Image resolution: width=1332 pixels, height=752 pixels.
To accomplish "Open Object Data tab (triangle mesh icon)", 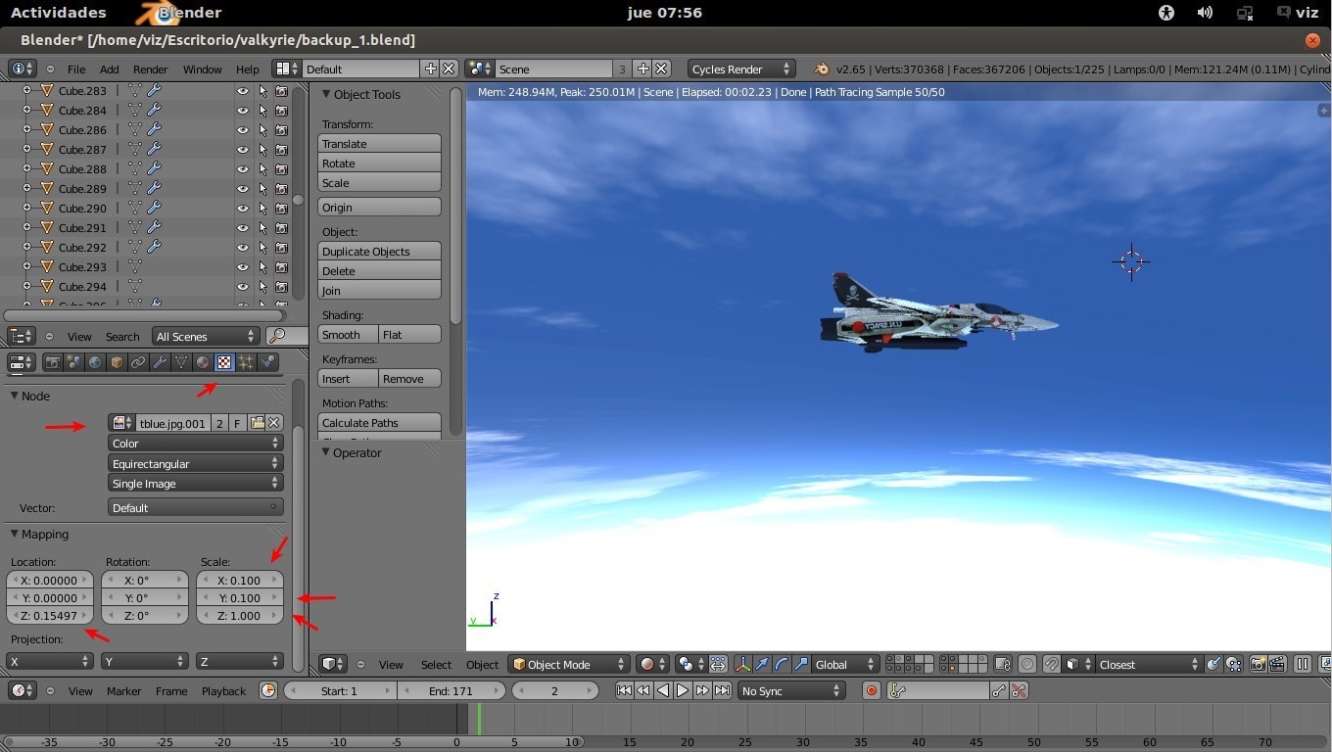I will point(181,362).
